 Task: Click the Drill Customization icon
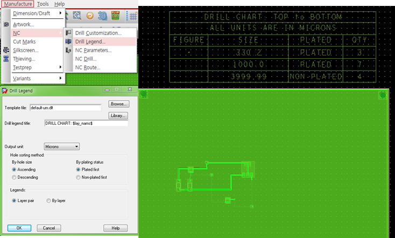coord(68,33)
